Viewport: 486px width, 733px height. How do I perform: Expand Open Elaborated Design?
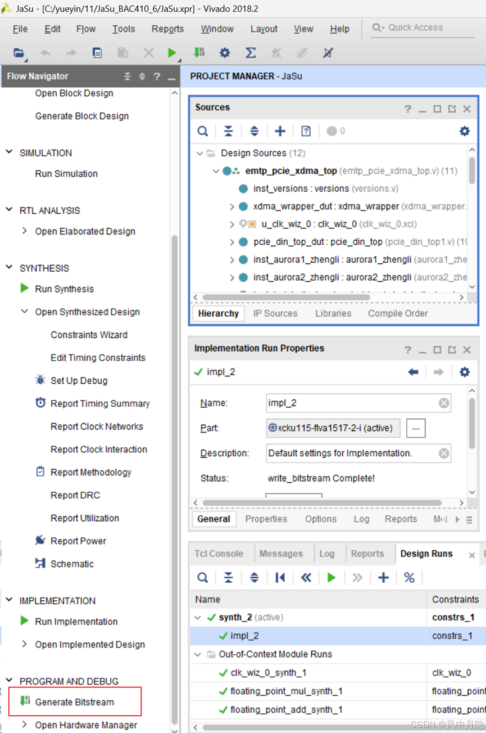24,231
